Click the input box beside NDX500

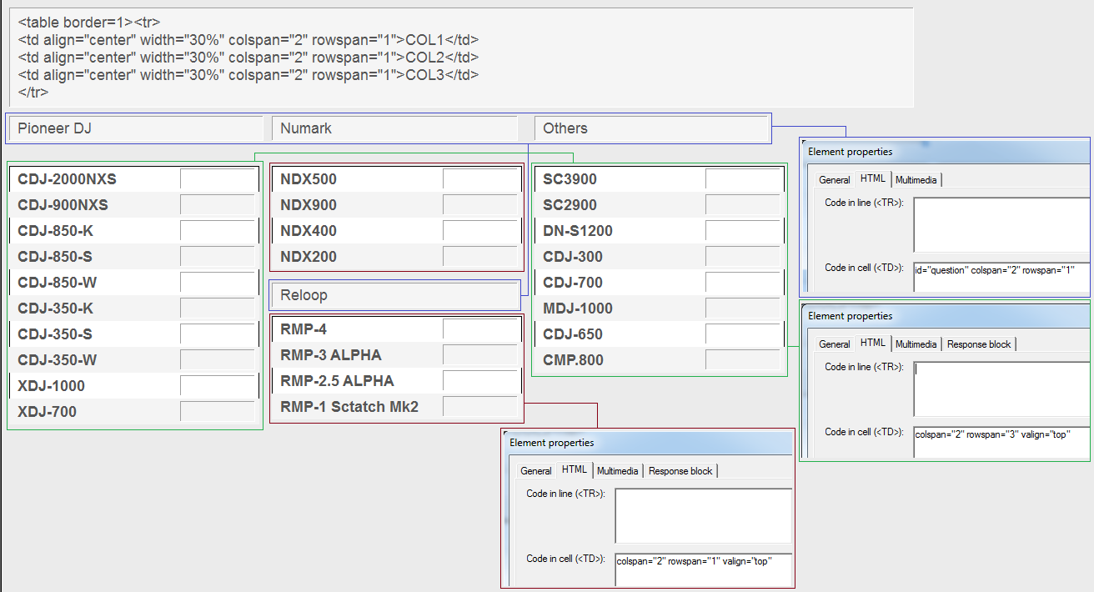(x=481, y=179)
